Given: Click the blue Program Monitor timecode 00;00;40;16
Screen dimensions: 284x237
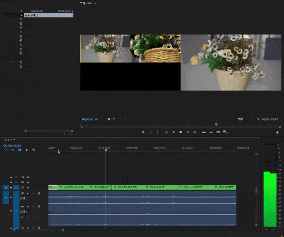Looking at the screenshot, I should pyautogui.click(x=89, y=119).
